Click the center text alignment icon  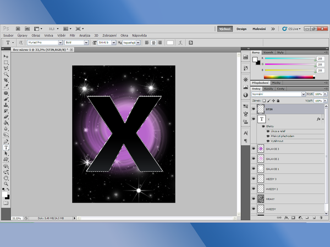(153, 42)
